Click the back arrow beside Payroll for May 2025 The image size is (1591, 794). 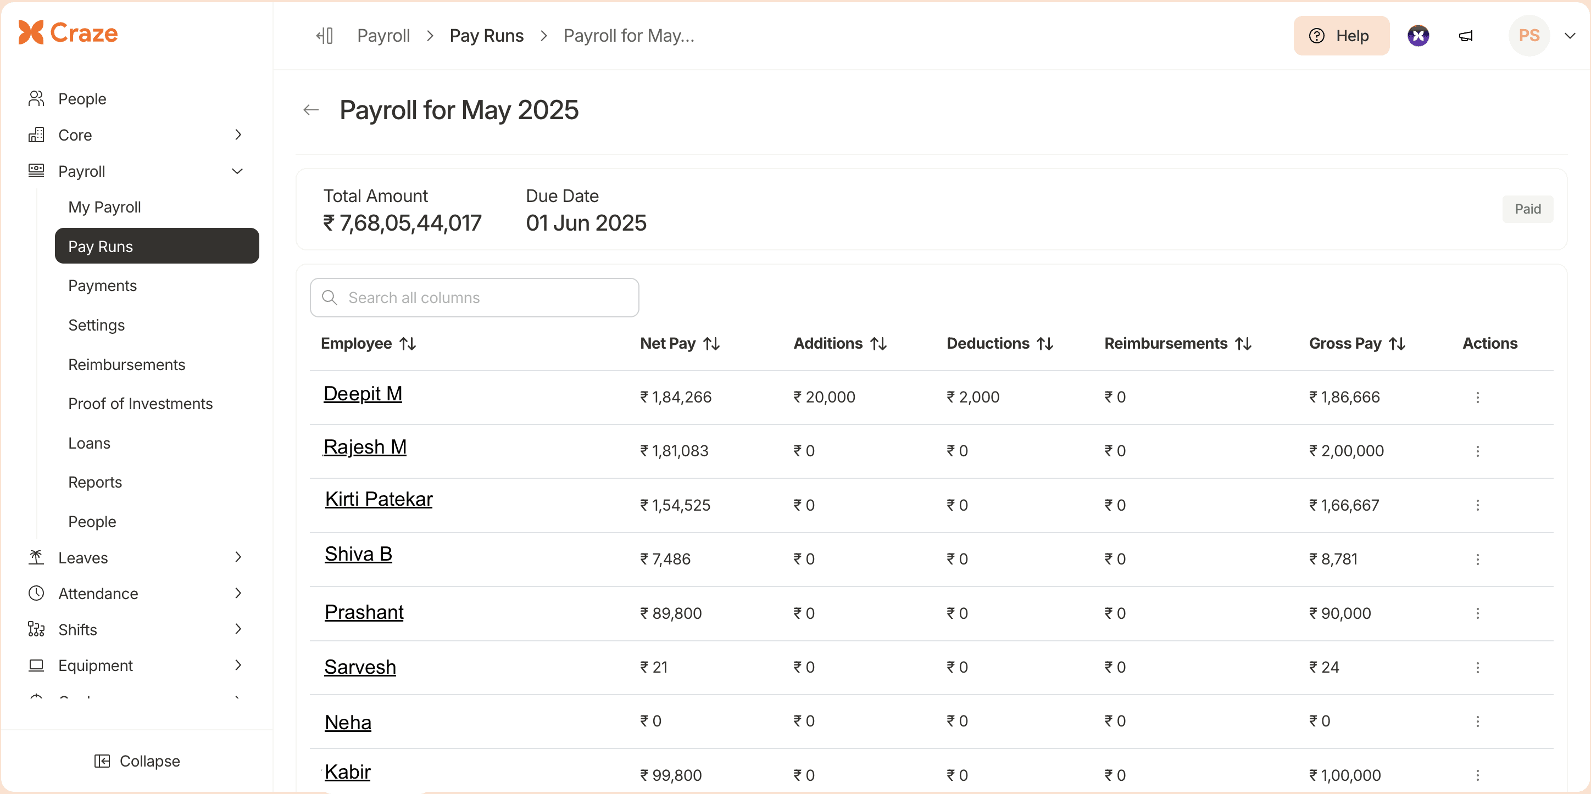coord(310,110)
